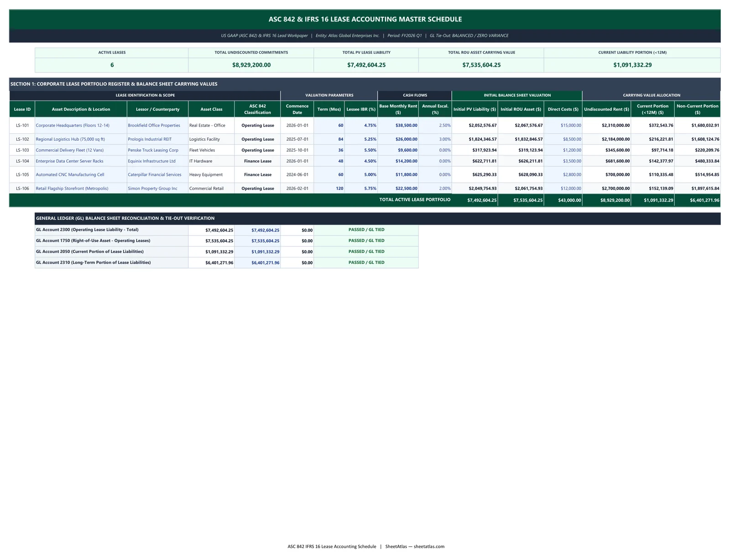Select the Total PV Lease Liability summary card value
Viewport: 730px width, 558px height.
(366, 65)
